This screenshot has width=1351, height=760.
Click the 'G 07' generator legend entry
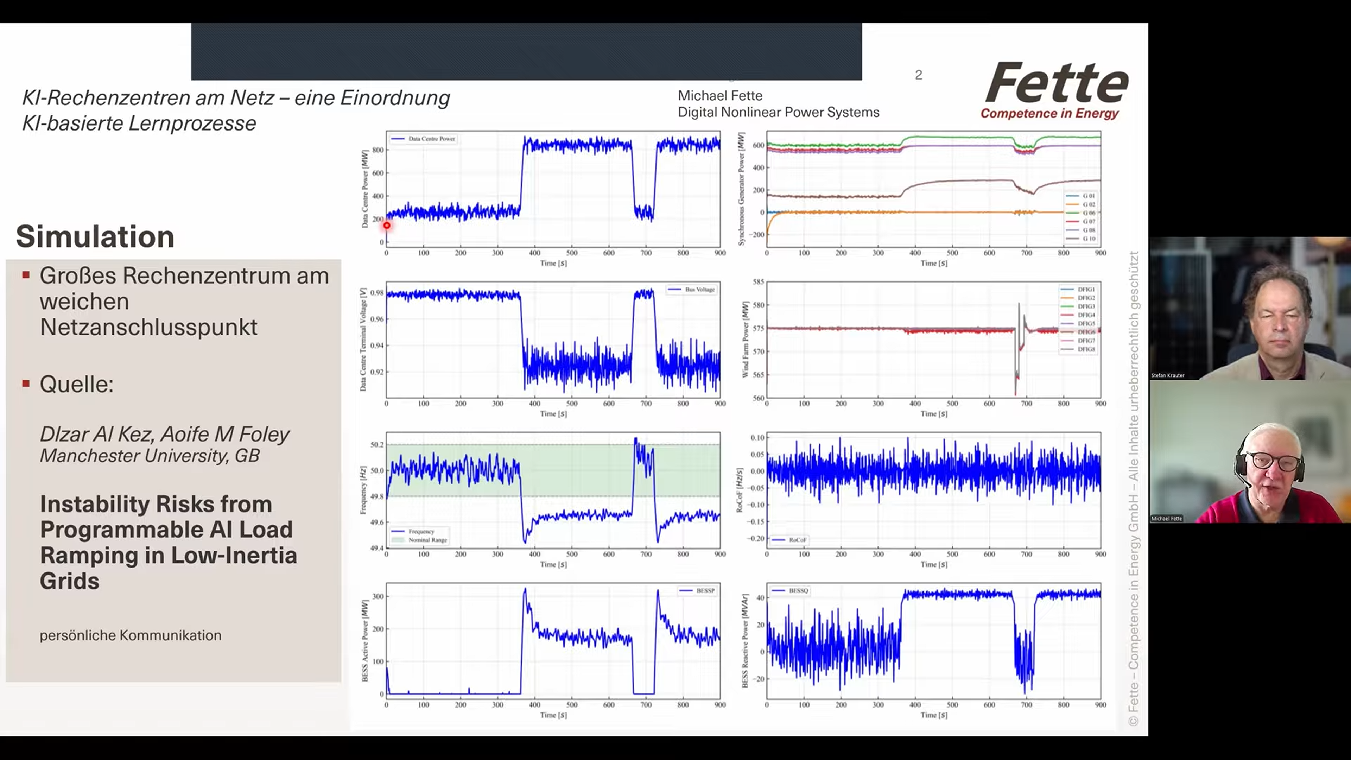click(x=1080, y=221)
